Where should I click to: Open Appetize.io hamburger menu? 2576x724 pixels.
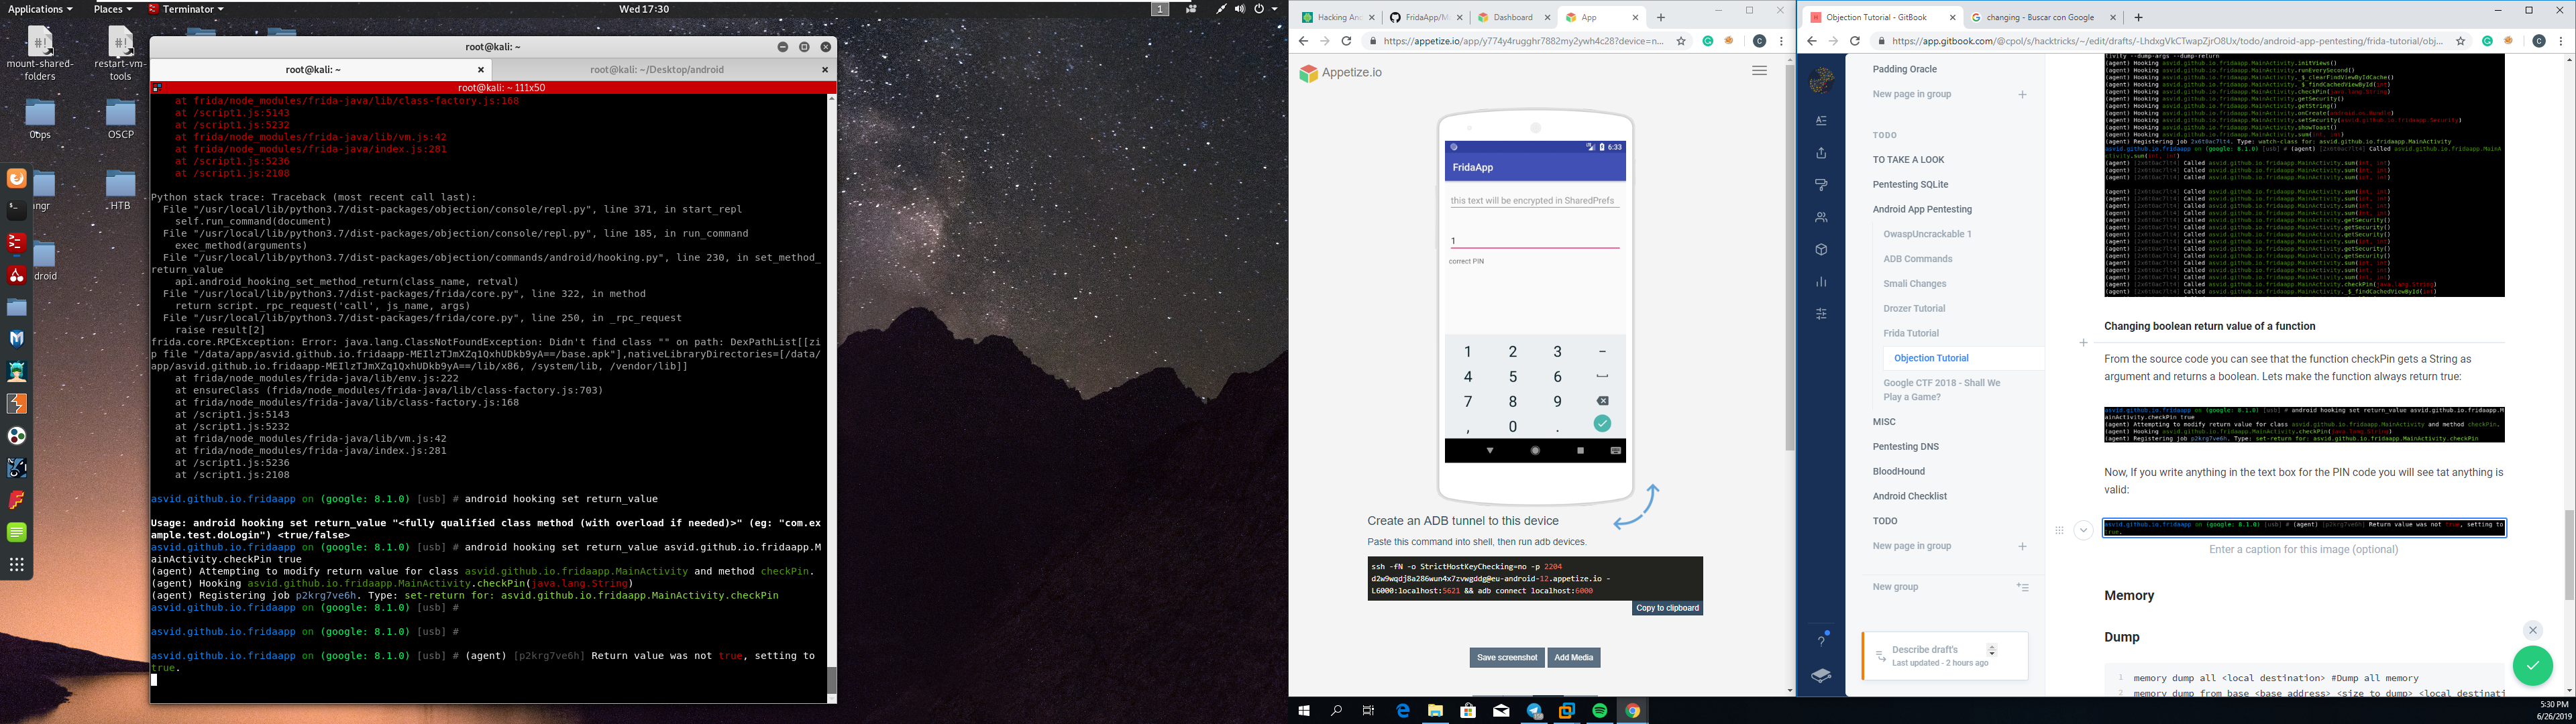1759,71
